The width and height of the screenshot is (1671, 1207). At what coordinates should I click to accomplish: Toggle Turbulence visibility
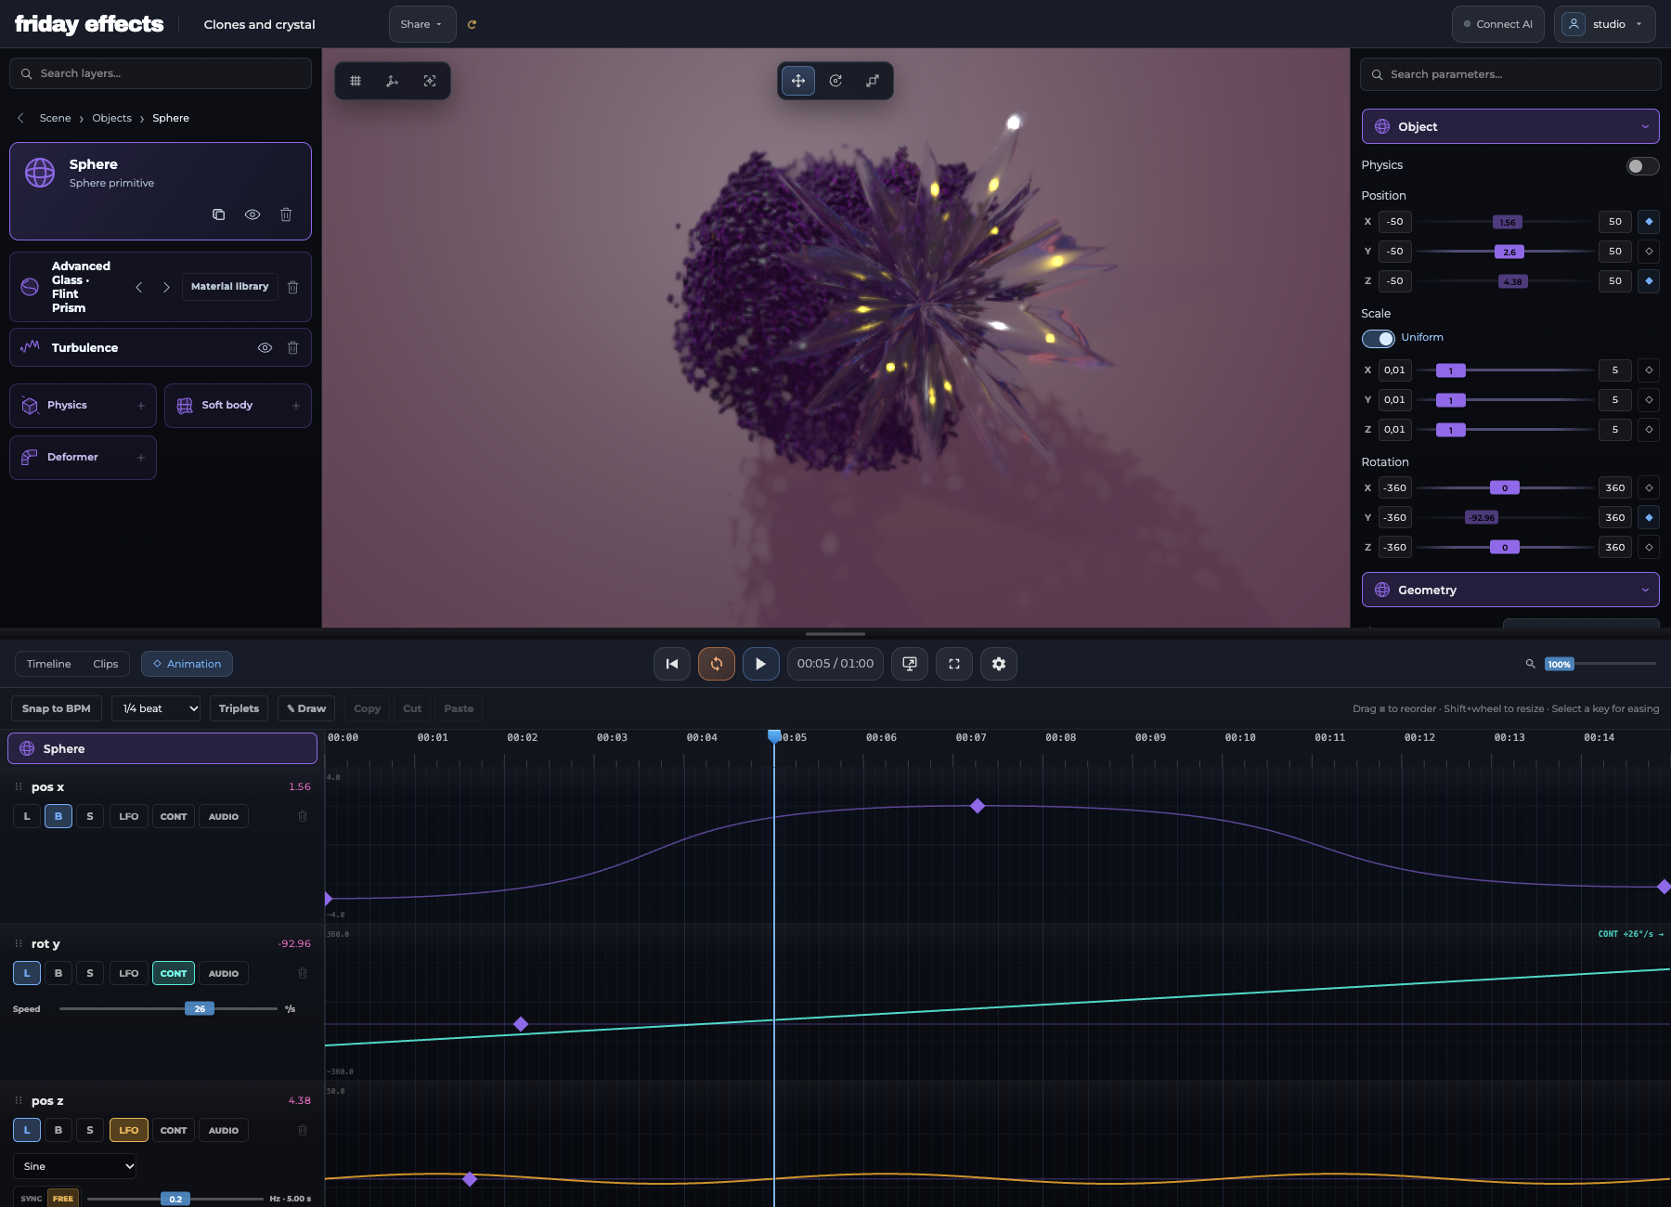pyautogui.click(x=265, y=347)
